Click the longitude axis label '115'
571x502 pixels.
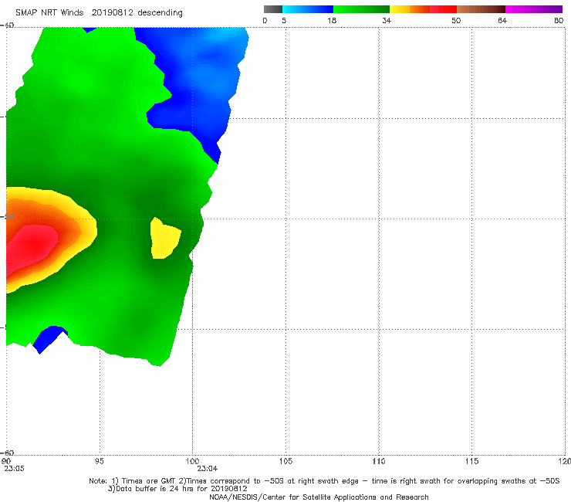[472, 461]
